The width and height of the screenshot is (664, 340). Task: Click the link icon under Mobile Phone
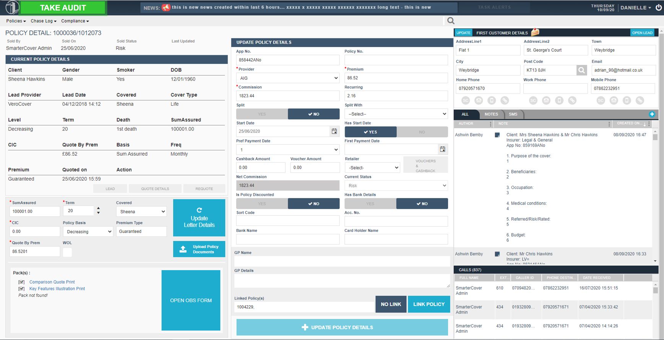(640, 100)
